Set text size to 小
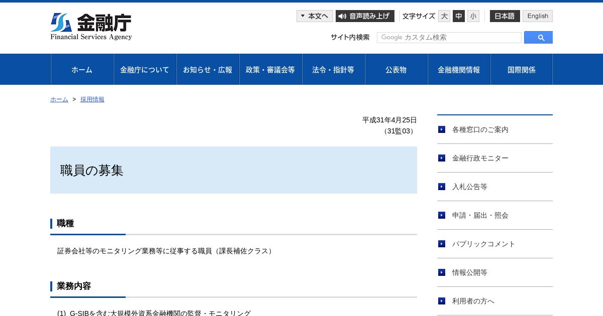The width and height of the screenshot is (603, 316). 473,16
